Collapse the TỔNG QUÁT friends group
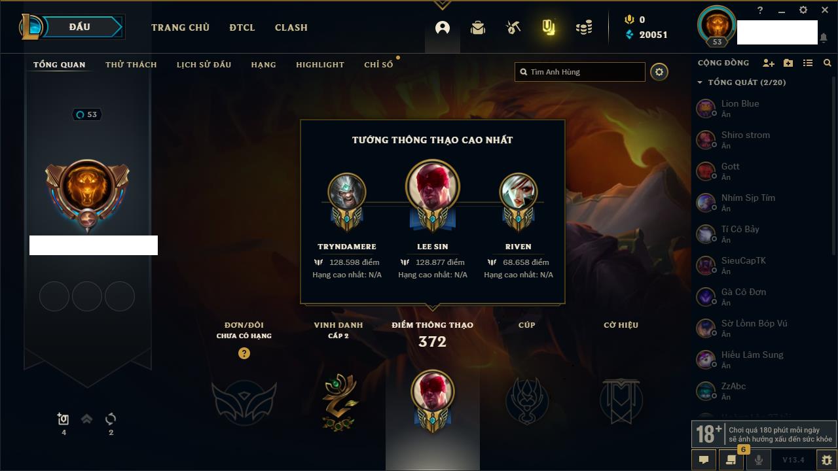 coord(700,82)
